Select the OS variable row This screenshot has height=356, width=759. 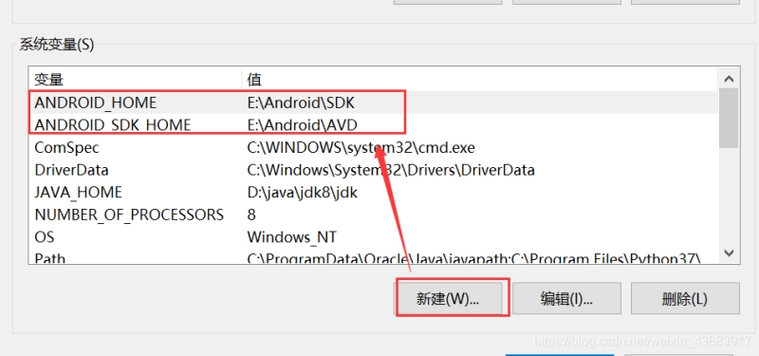(373, 236)
